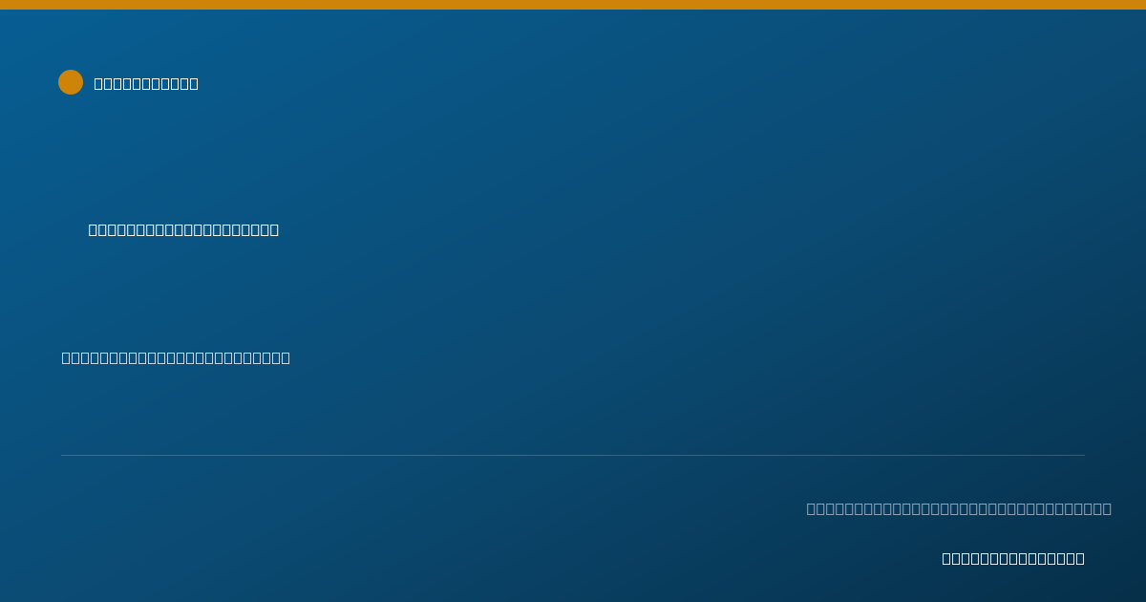This screenshot has height=602, width=1146.
Task: Select the header label beside the orange circle
Action: (x=146, y=83)
